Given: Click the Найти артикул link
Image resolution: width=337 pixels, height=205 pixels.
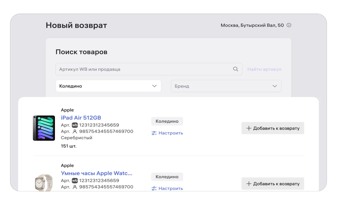Looking at the screenshot, I should [264, 69].
